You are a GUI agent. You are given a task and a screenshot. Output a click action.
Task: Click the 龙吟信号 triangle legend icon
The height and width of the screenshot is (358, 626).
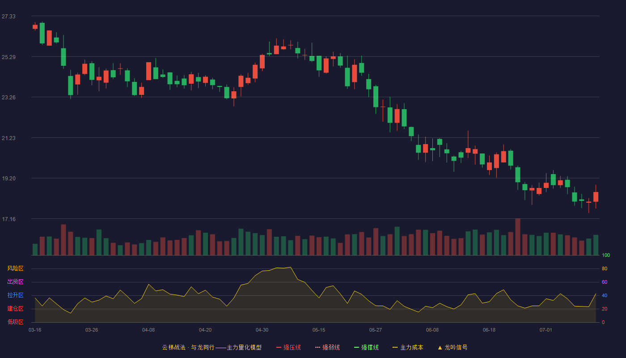pos(440,347)
